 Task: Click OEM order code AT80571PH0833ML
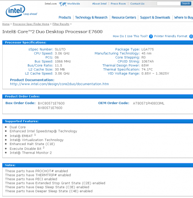coord(149,103)
